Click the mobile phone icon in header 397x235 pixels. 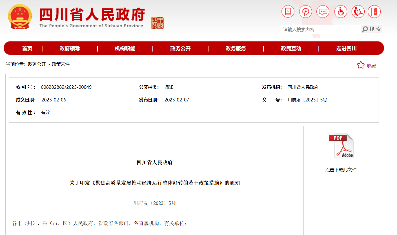(288, 12)
